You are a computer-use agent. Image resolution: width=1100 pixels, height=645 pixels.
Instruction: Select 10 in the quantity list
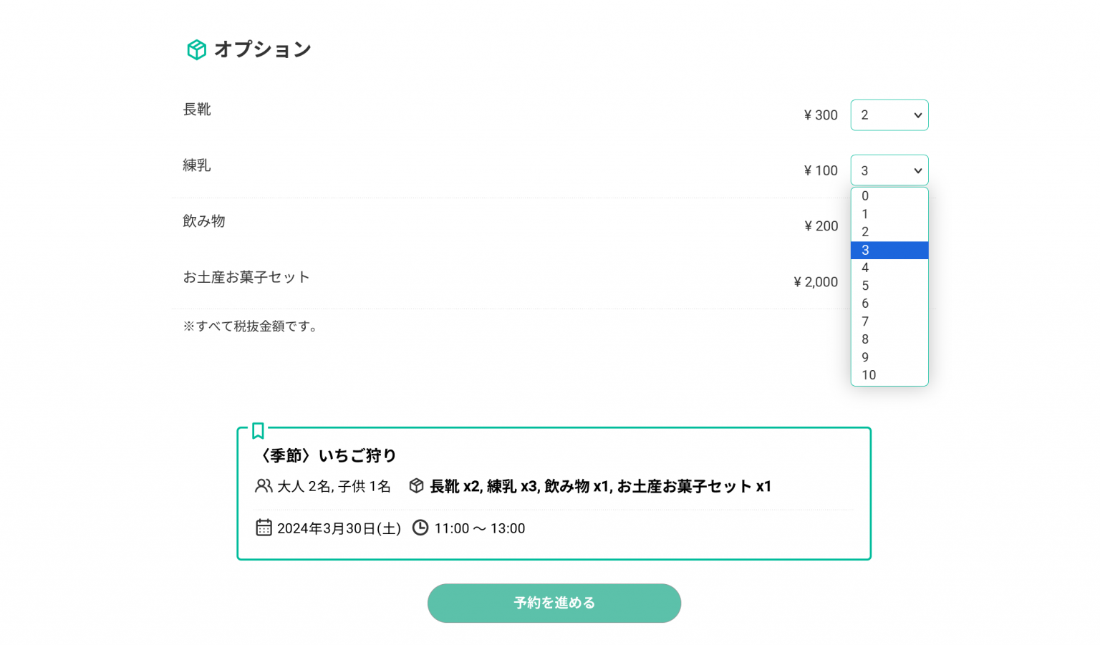[889, 375]
